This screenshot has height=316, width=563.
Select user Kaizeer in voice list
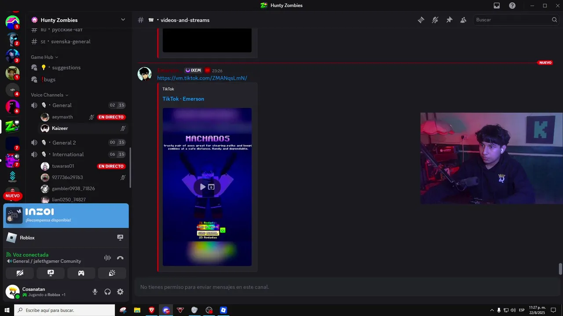(x=60, y=128)
